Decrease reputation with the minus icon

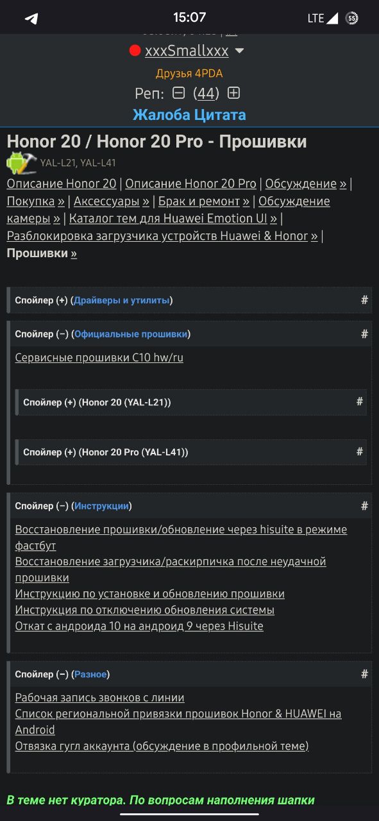coord(179,93)
